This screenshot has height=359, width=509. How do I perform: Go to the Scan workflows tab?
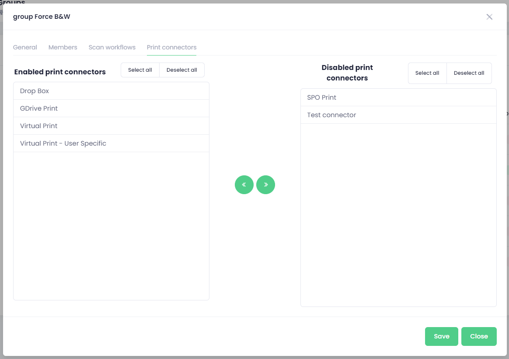(112, 47)
